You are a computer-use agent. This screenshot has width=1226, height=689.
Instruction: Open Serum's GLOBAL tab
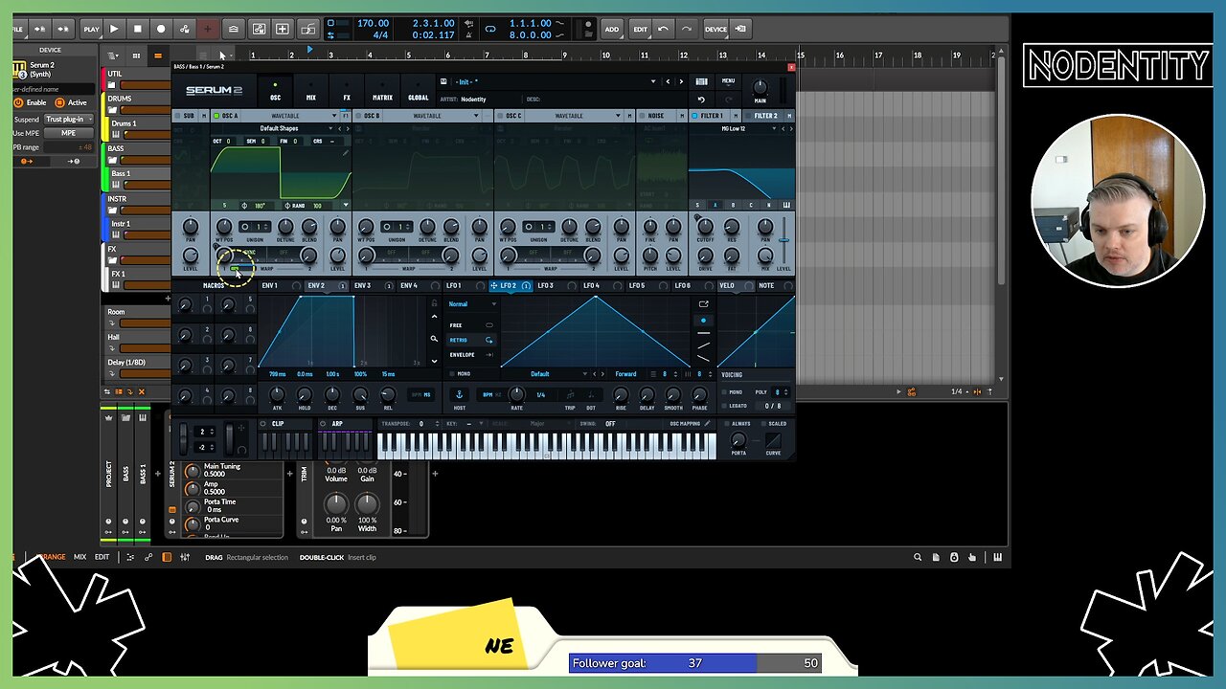point(419,93)
